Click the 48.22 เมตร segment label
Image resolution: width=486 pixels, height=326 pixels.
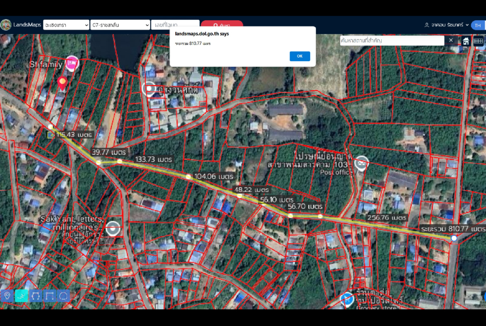pos(251,190)
